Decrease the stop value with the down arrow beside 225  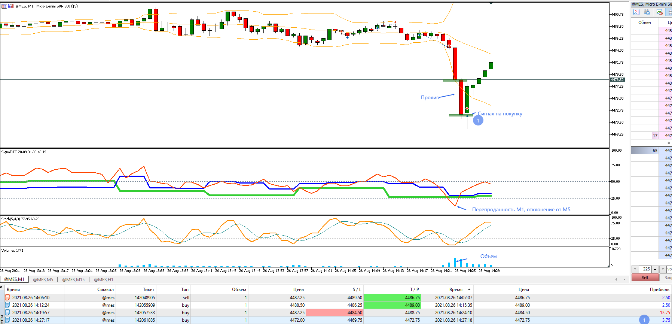(635, 269)
